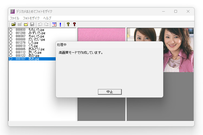Open the ヘルプ menu
The image size is (203, 135).
tap(47, 18)
